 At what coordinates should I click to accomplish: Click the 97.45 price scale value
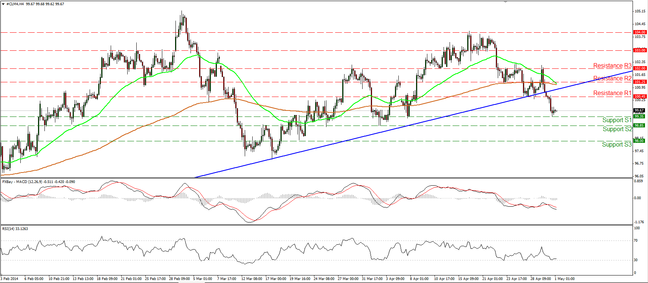click(x=639, y=151)
